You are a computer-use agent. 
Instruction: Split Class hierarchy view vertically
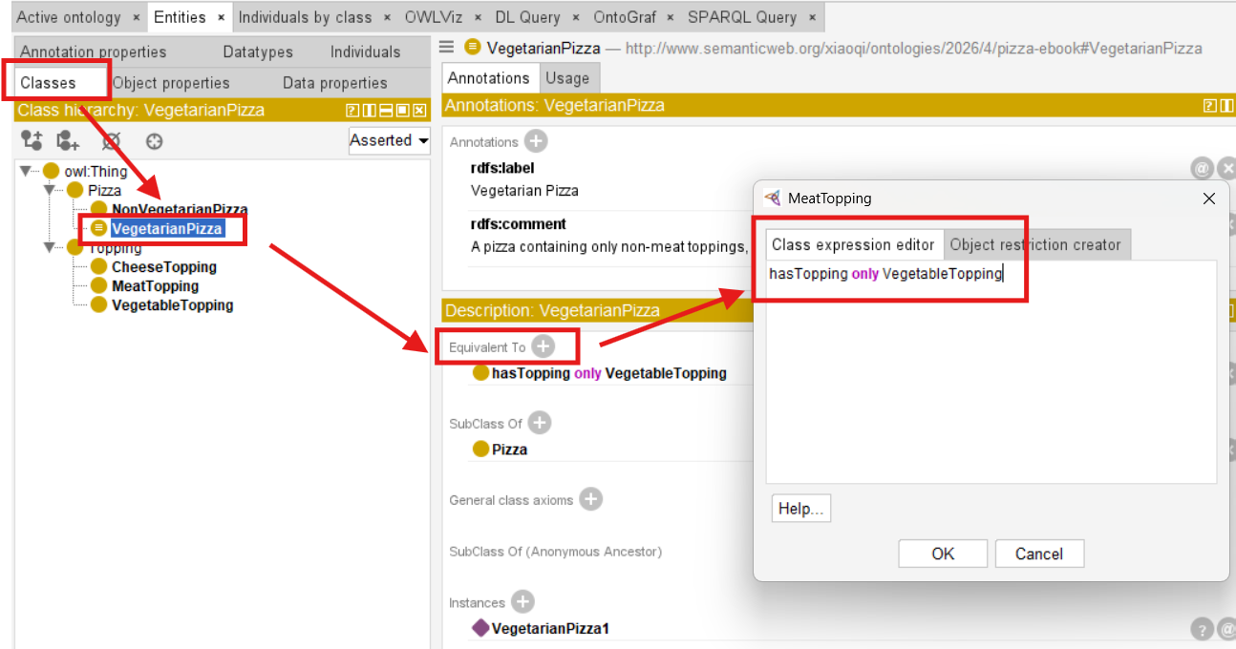click(370, 111)
